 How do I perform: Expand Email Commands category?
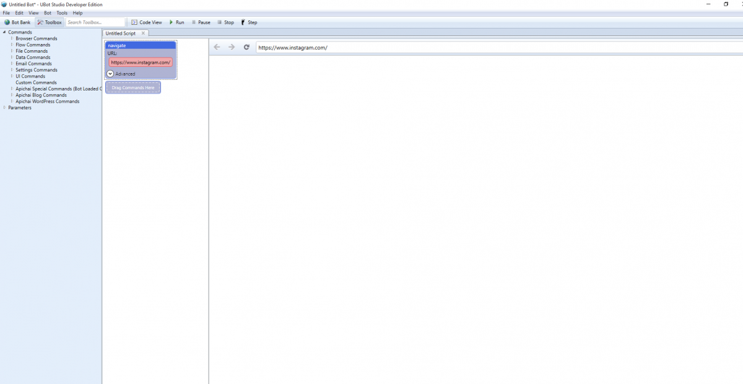(x=12, y=63)
